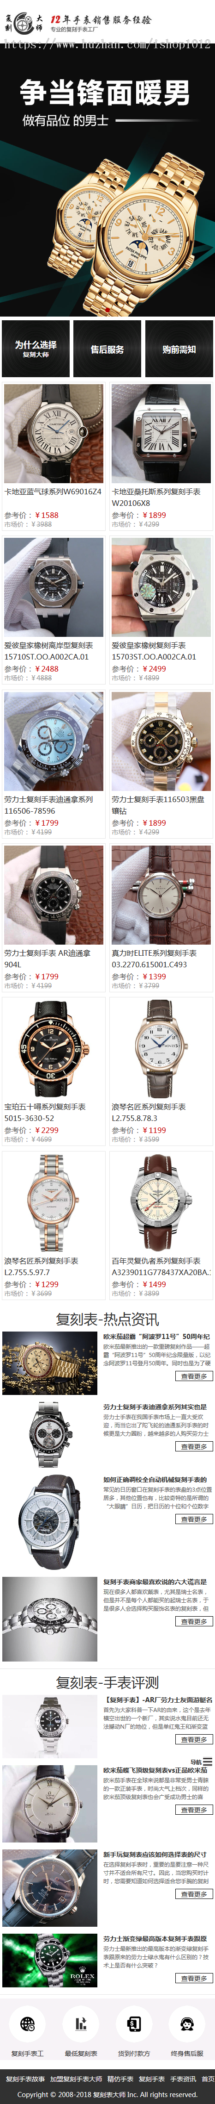Tap the 货到付款方 payment icon

point(134,2024)
